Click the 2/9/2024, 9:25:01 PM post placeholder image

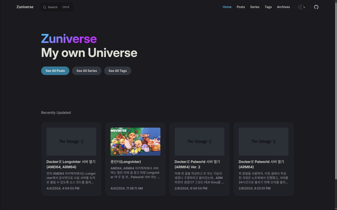[x=263, y=141]
